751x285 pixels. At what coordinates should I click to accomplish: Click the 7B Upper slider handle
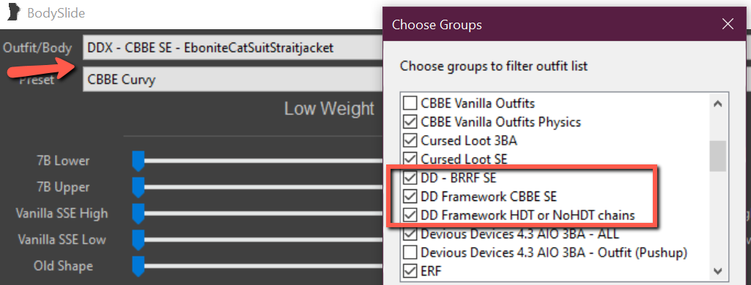coord(138,188)
